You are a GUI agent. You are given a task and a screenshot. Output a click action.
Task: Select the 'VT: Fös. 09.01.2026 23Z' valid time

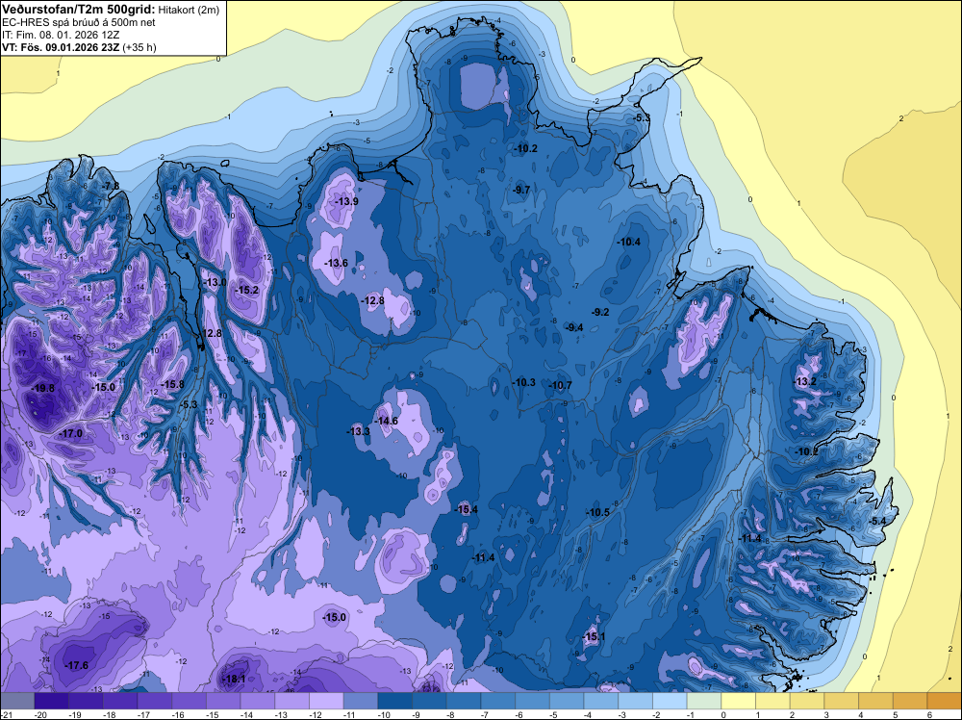pyautogui.click(x=61, y=47)
